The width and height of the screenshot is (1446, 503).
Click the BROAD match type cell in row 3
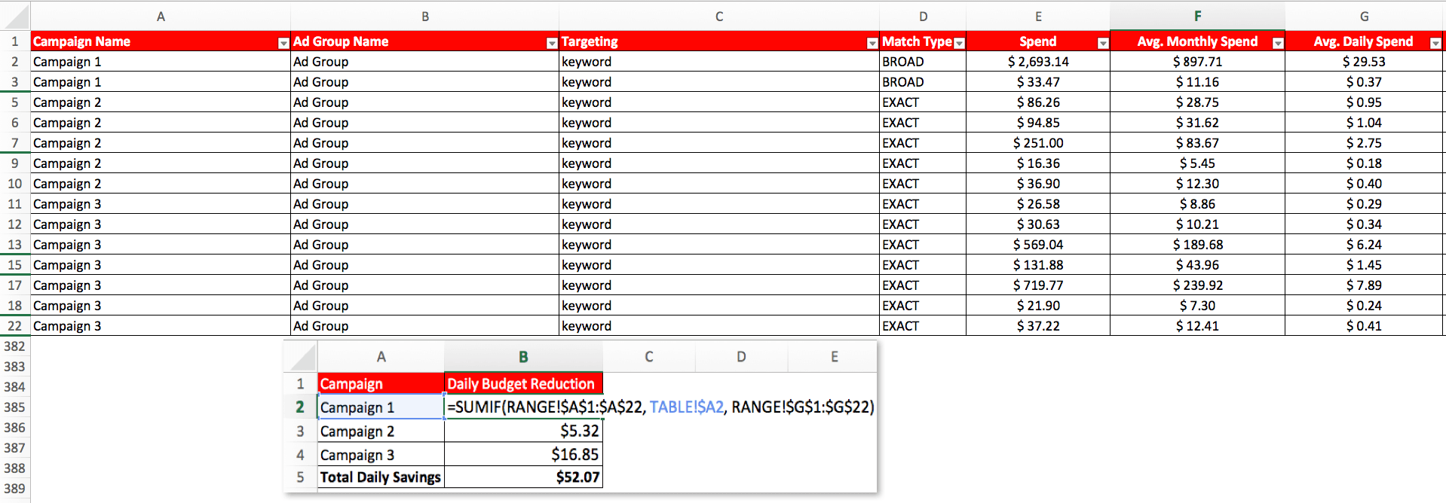(923, 82)
